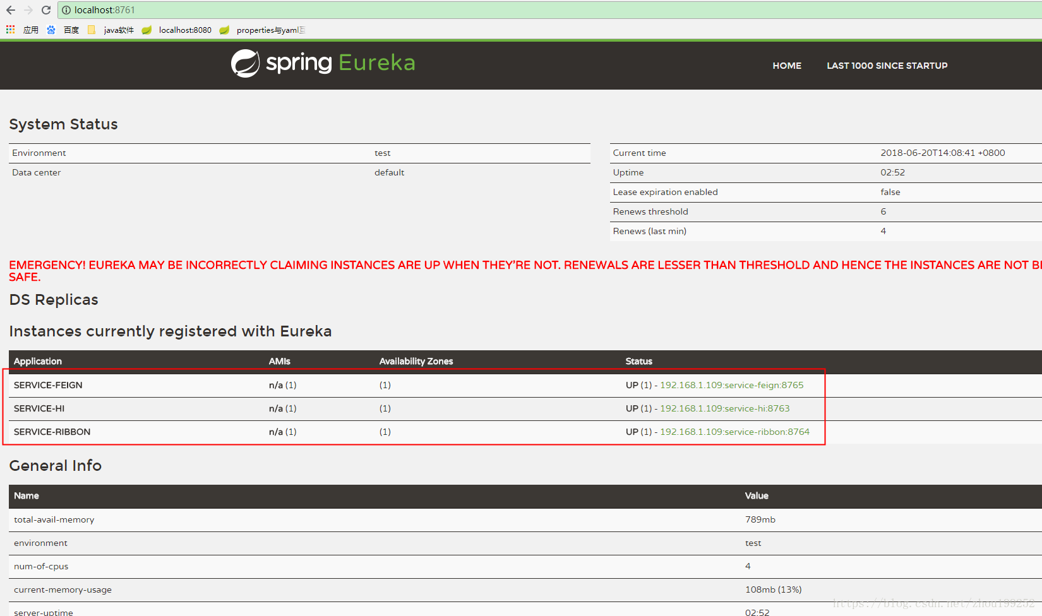Click the site info icon in address bar
Screen dimensions: 1042x616
[66, 10]
